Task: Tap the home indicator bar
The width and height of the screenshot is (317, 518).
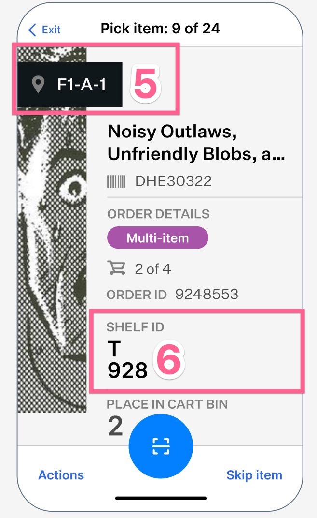Action: point(161,498)
